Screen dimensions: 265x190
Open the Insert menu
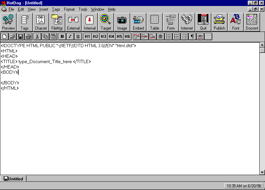pos(44,9)
